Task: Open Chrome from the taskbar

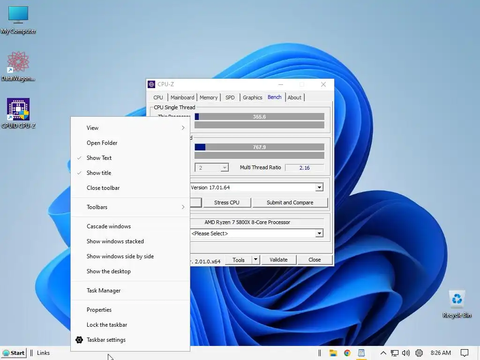Action: [x=347, y=353]
